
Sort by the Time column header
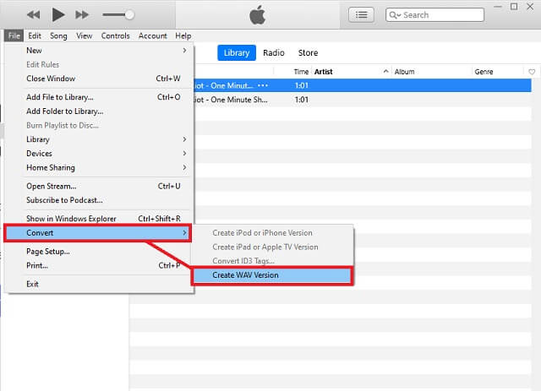point(301,72)
